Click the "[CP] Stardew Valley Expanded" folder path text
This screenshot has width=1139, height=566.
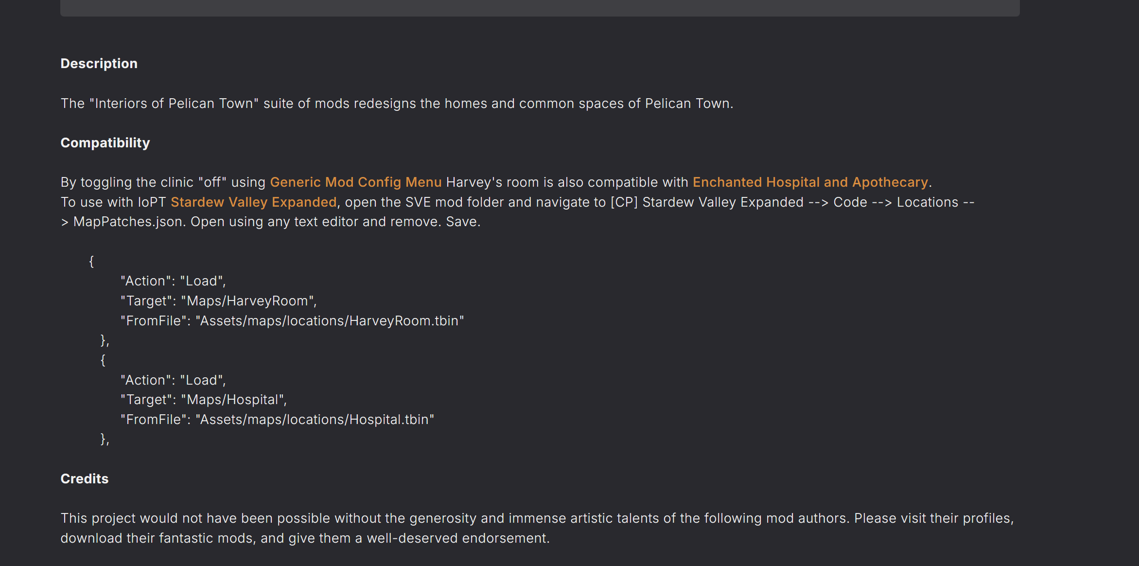(707, 202)
